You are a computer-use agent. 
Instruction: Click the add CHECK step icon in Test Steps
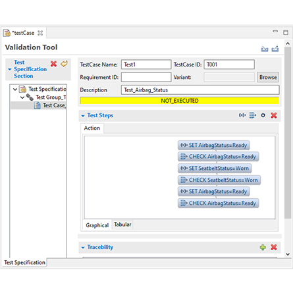coord(253,115)
